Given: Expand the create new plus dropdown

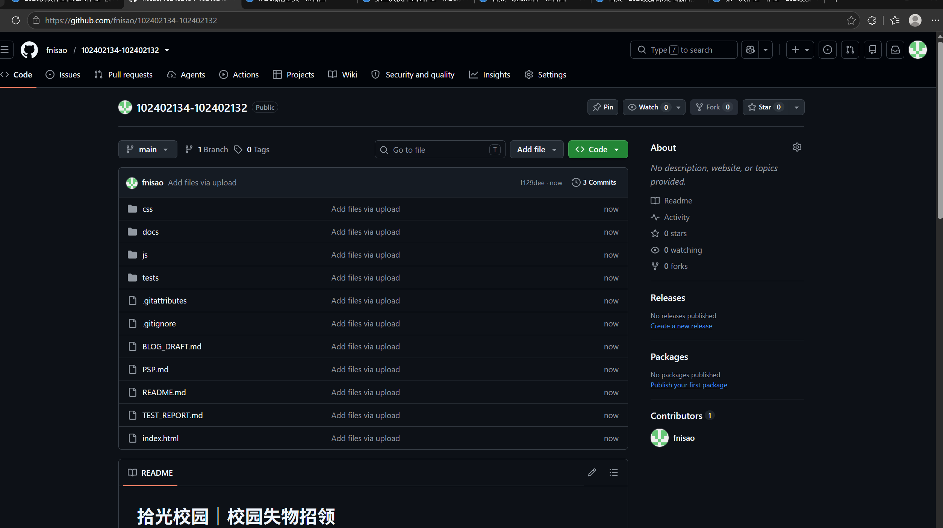Looking at the screenshot, I should point(800,50).
